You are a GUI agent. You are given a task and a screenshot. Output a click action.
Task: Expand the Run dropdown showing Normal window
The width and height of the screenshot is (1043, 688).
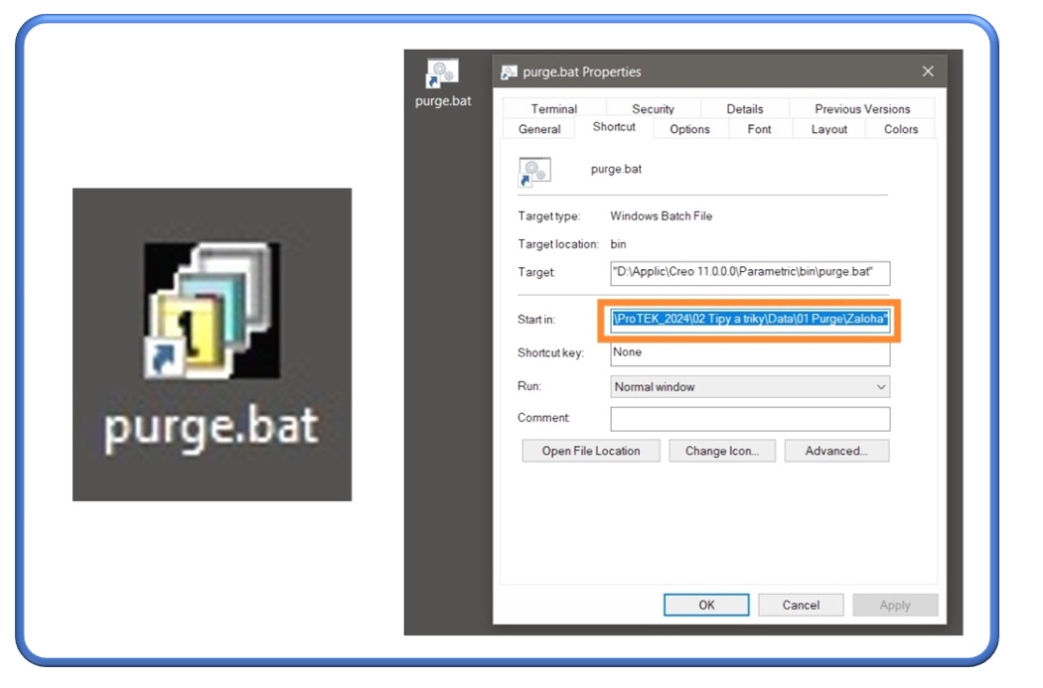click(750, 387)
